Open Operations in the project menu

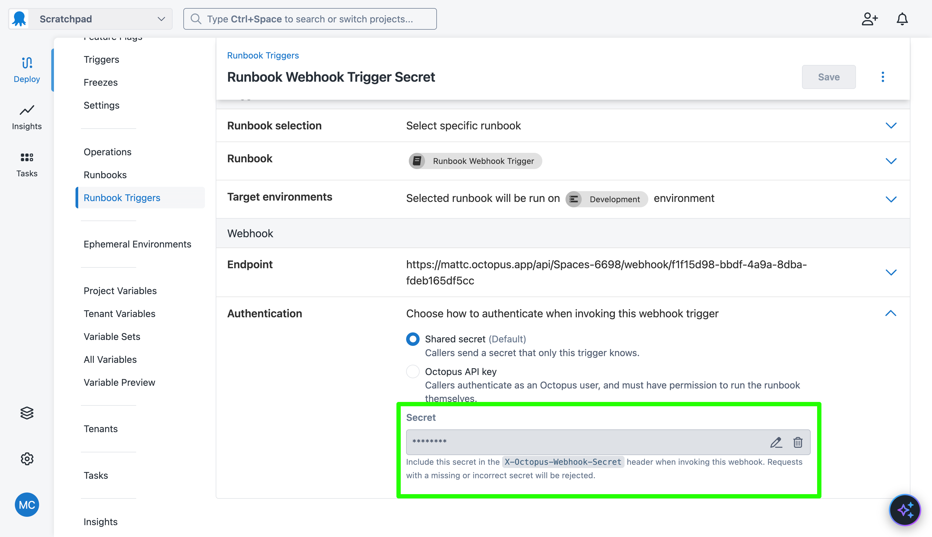click(107, 152)
